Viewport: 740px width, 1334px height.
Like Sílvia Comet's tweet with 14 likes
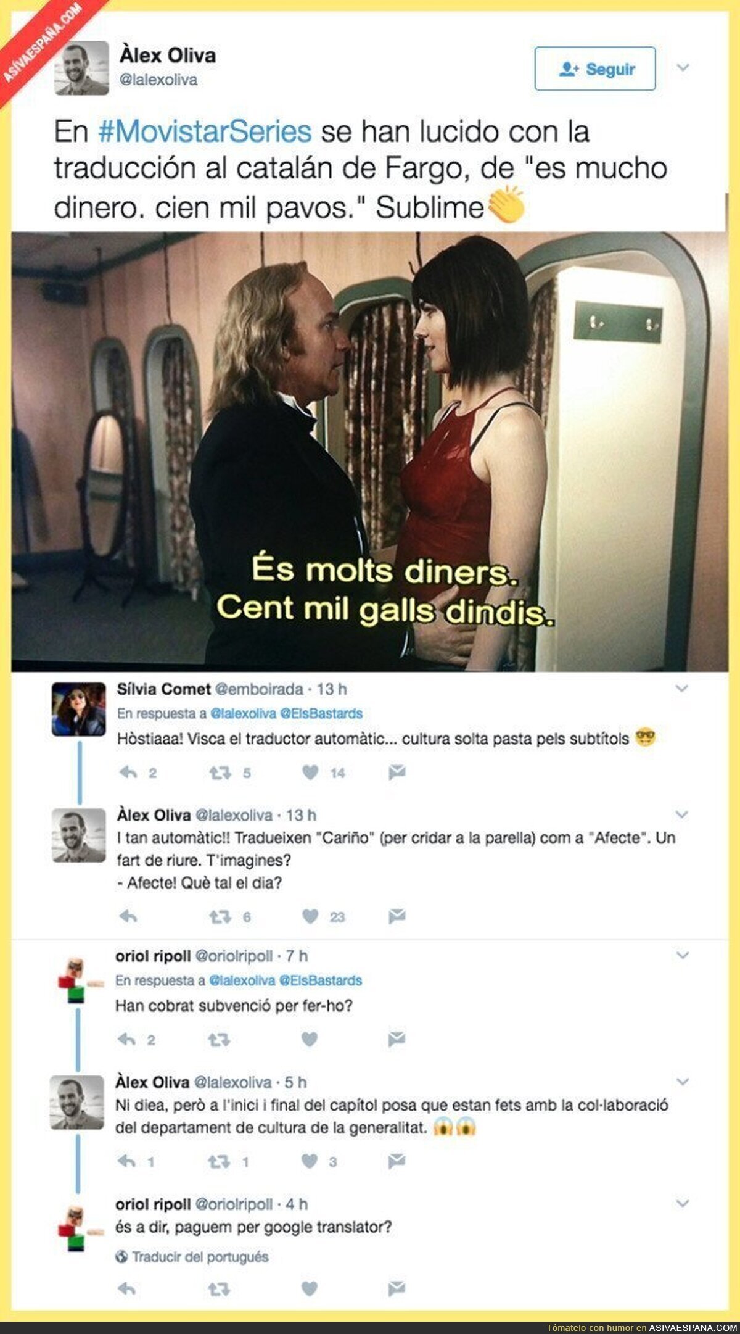pyautogui.click(x=310, y=772)
